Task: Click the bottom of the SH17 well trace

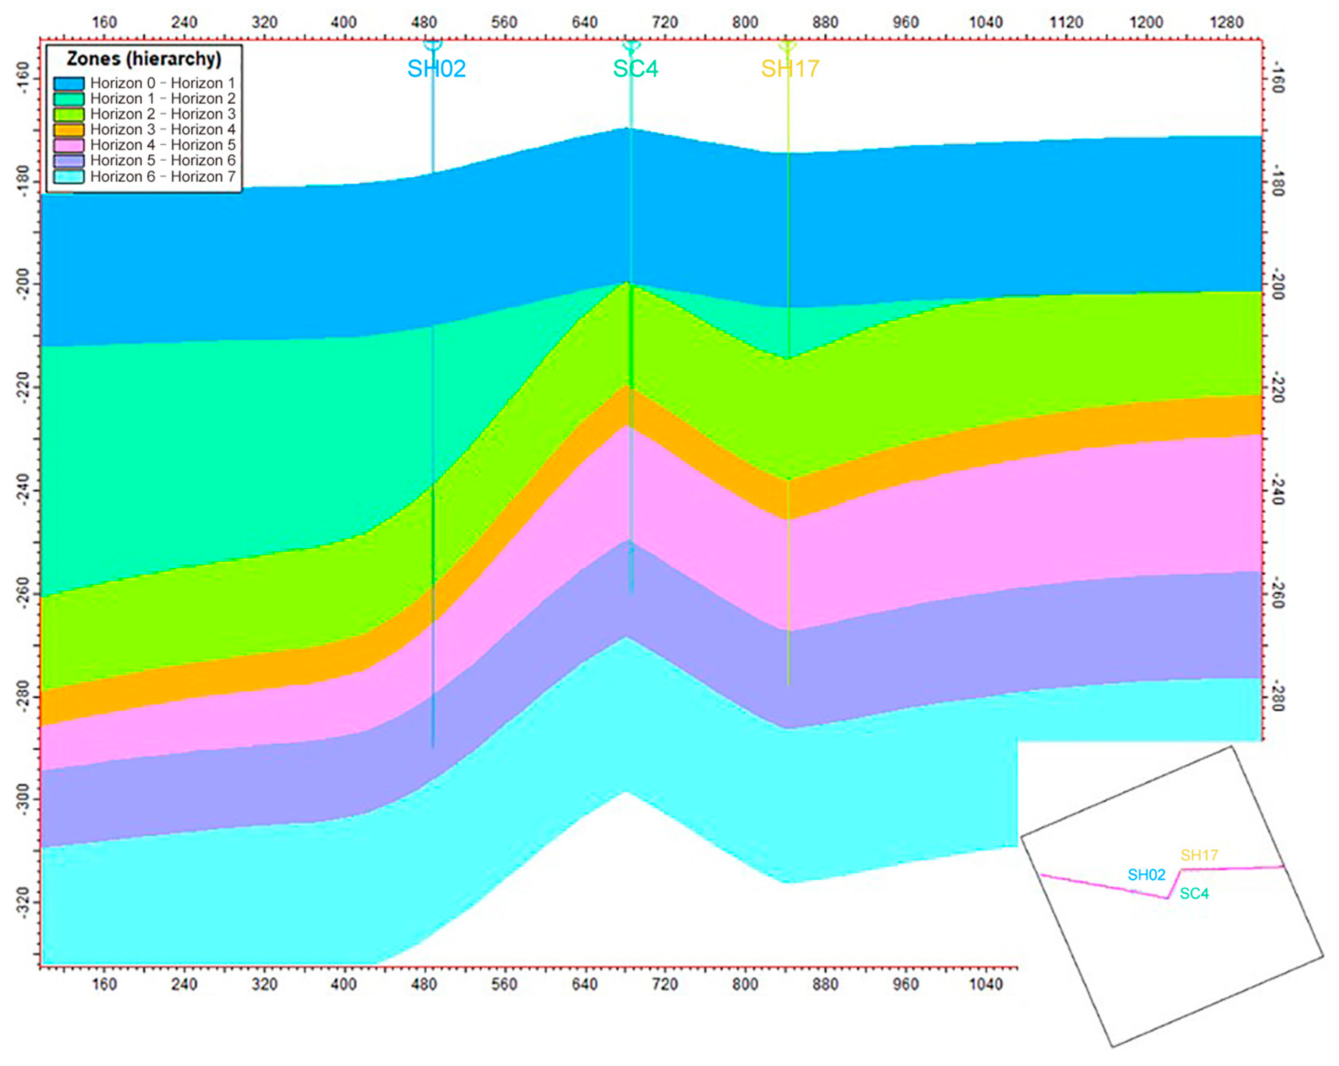Action: pos(788,683)
